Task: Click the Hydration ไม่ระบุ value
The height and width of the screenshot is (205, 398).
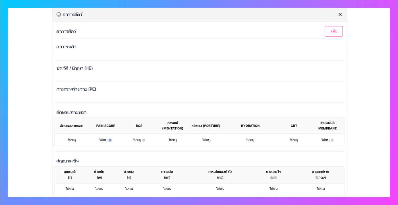Action: pos(250,140)
